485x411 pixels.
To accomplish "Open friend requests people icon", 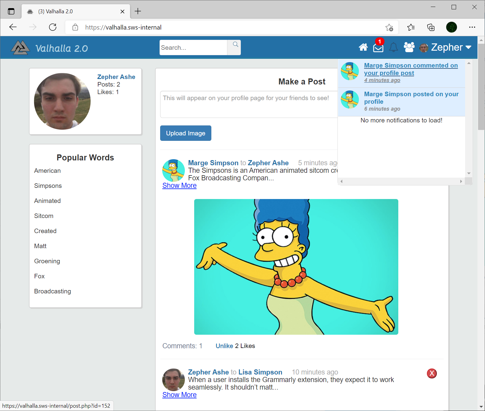I will point(409,47).
